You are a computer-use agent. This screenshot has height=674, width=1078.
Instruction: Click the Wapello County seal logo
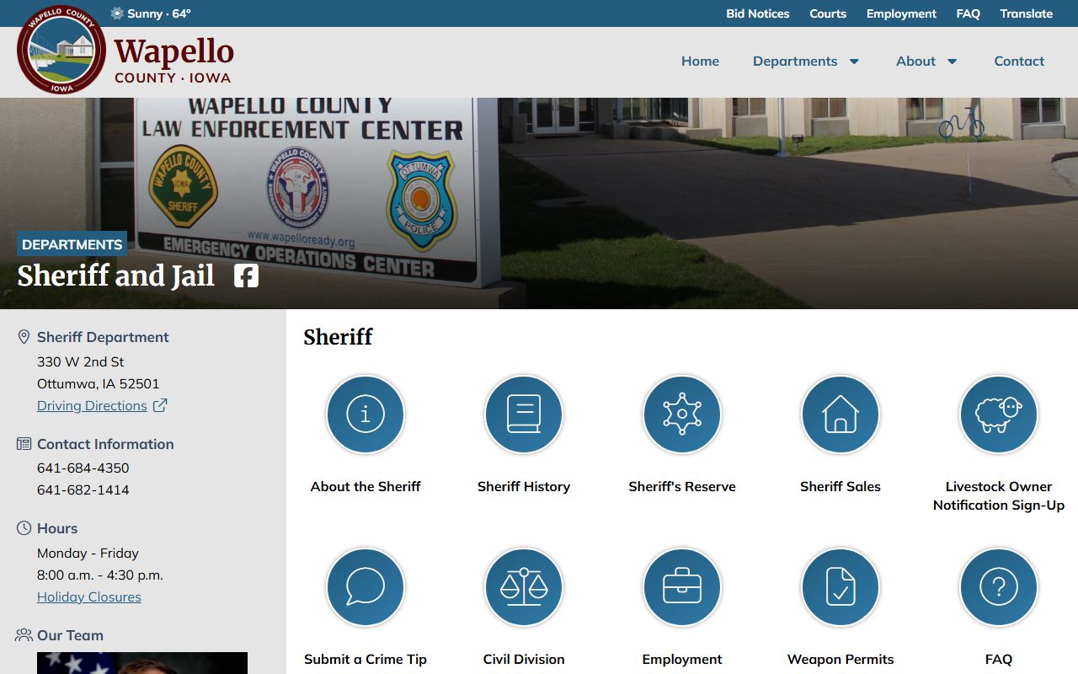click(61, 50)
